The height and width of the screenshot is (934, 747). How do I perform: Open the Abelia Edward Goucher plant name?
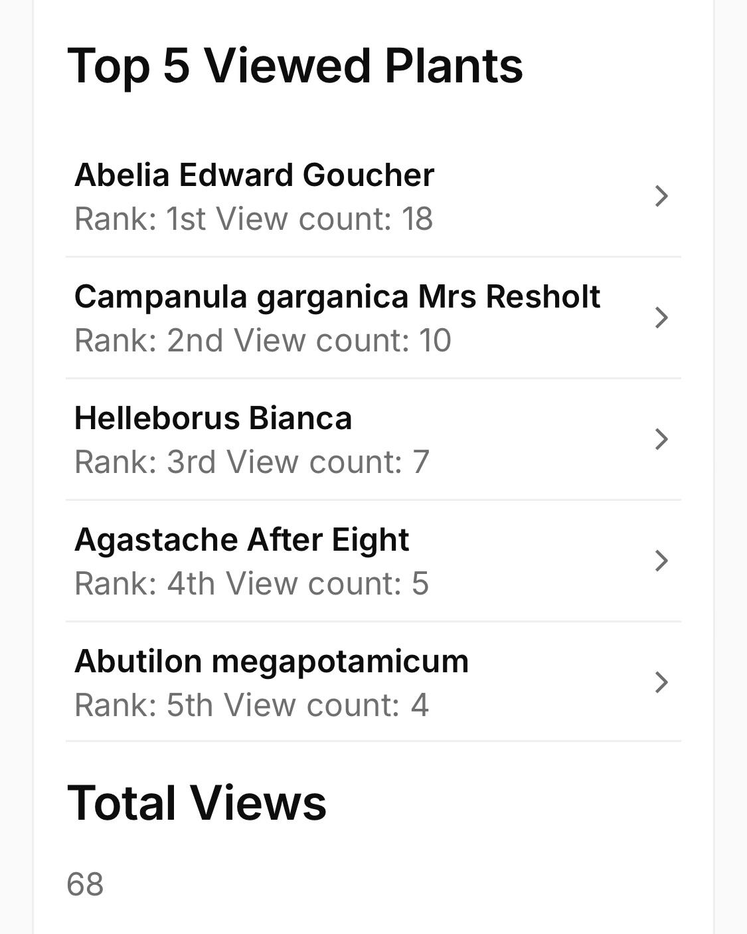(254, 175)
